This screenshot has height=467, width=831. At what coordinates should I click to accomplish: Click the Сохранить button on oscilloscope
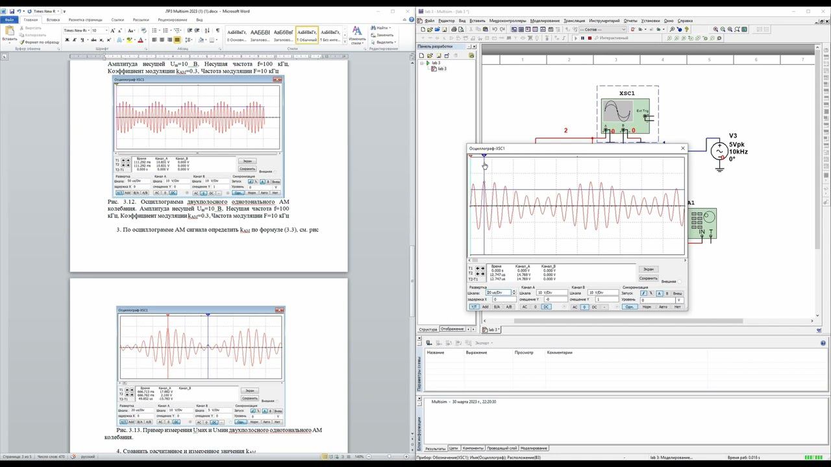(648, 278)
